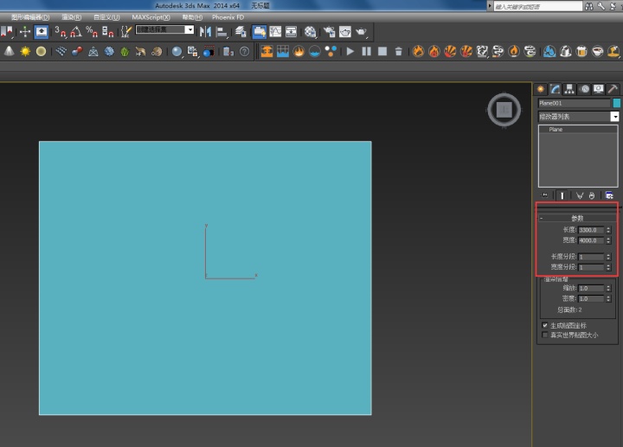Image resolution: width=623 pixels, height=447 pixels.
Task: Click the blue glossy sphere icon
Action: click(x=177, y=51)
